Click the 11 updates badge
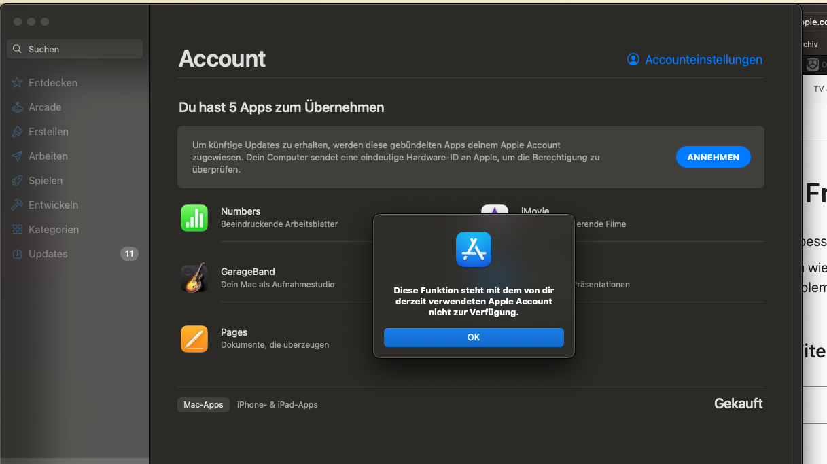Screen dimensions: 827x464 (129, 254)
